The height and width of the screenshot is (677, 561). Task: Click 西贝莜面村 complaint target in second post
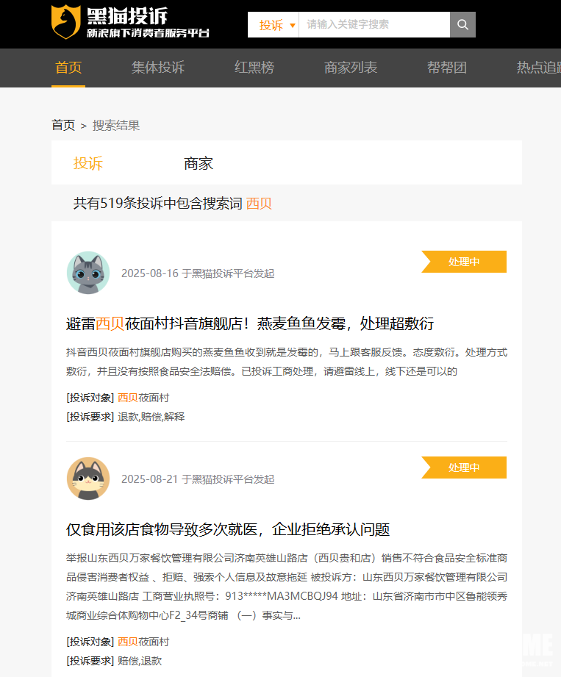[143, 642]
